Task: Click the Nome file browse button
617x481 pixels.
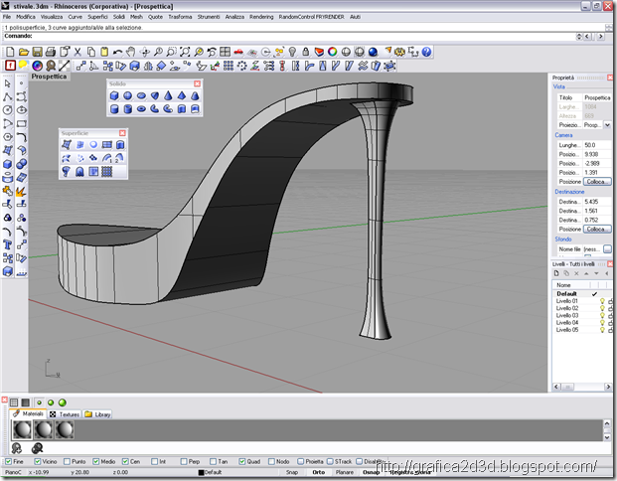Action: pyautogui.click(x=607, y=249)
